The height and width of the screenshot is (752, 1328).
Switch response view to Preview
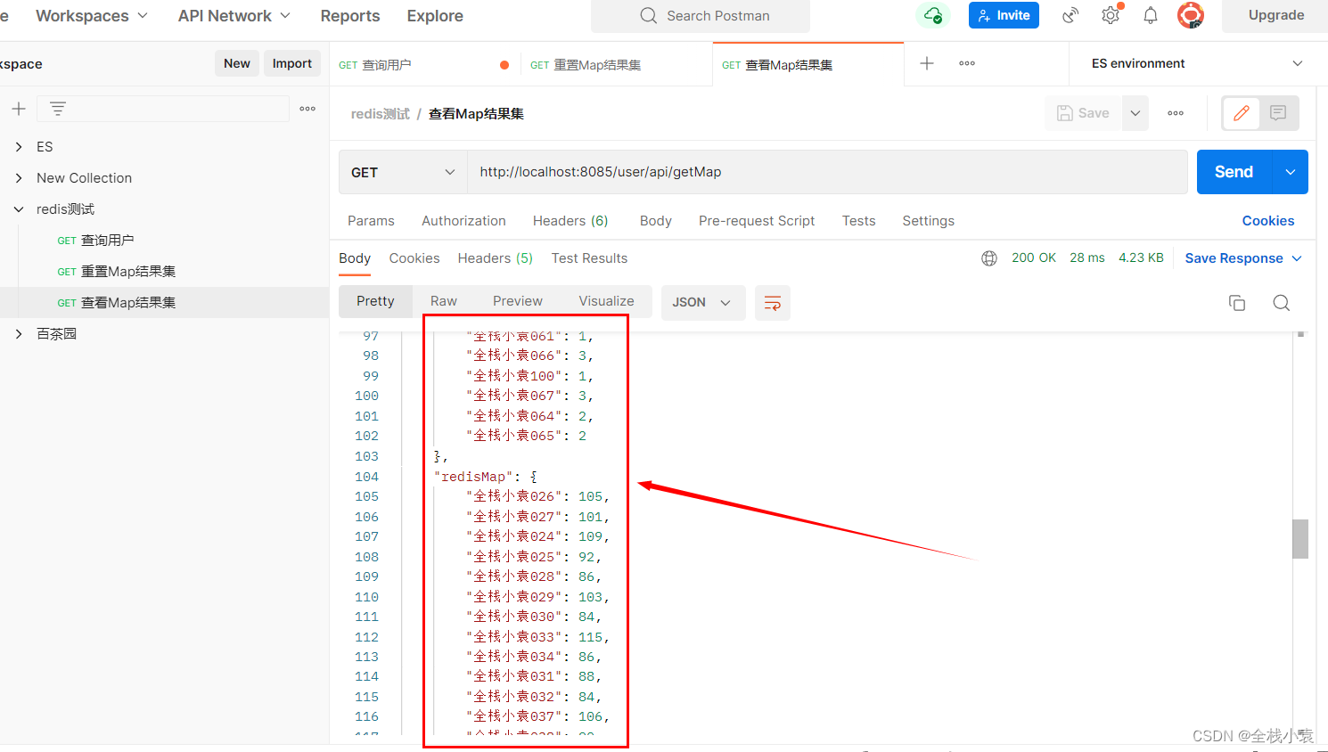(518, 301)
